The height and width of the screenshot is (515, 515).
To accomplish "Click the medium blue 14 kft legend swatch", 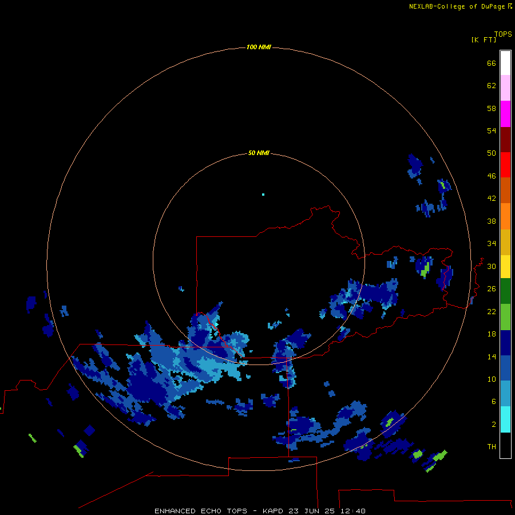I will (x=505, y=368).
